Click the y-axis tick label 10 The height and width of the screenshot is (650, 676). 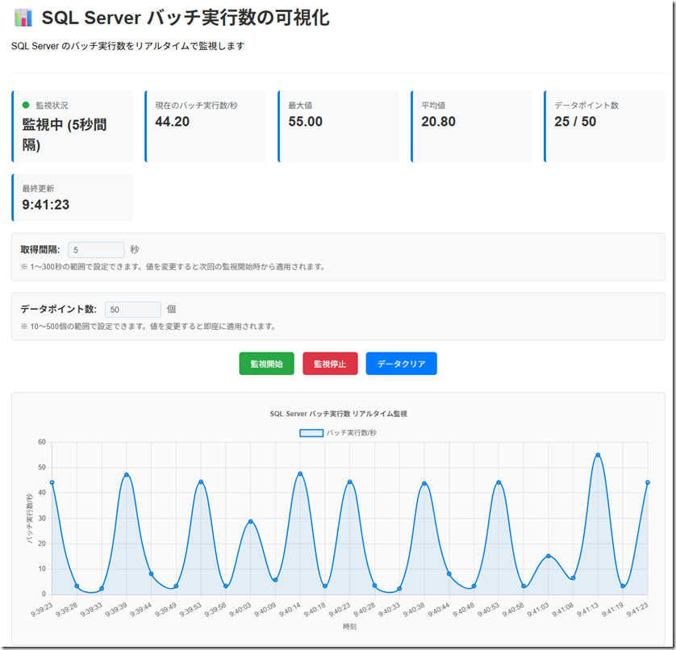(x=42, y=569)
